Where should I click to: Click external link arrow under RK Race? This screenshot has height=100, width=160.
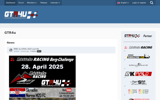(125, 77)
